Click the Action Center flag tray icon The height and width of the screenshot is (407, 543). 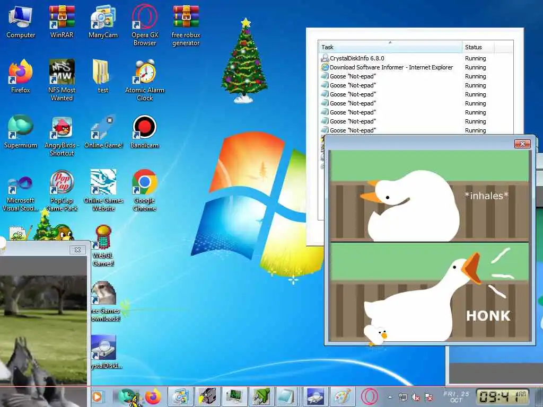[x=428, y=397]
